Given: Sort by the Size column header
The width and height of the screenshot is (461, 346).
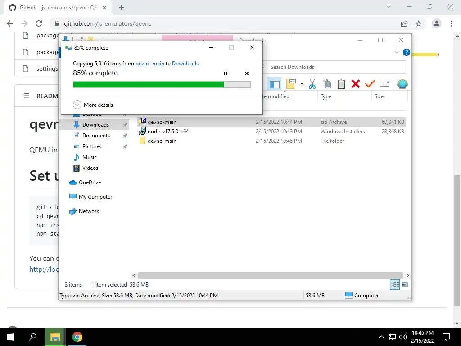Looking at the screenshot, I should (389, 96).
